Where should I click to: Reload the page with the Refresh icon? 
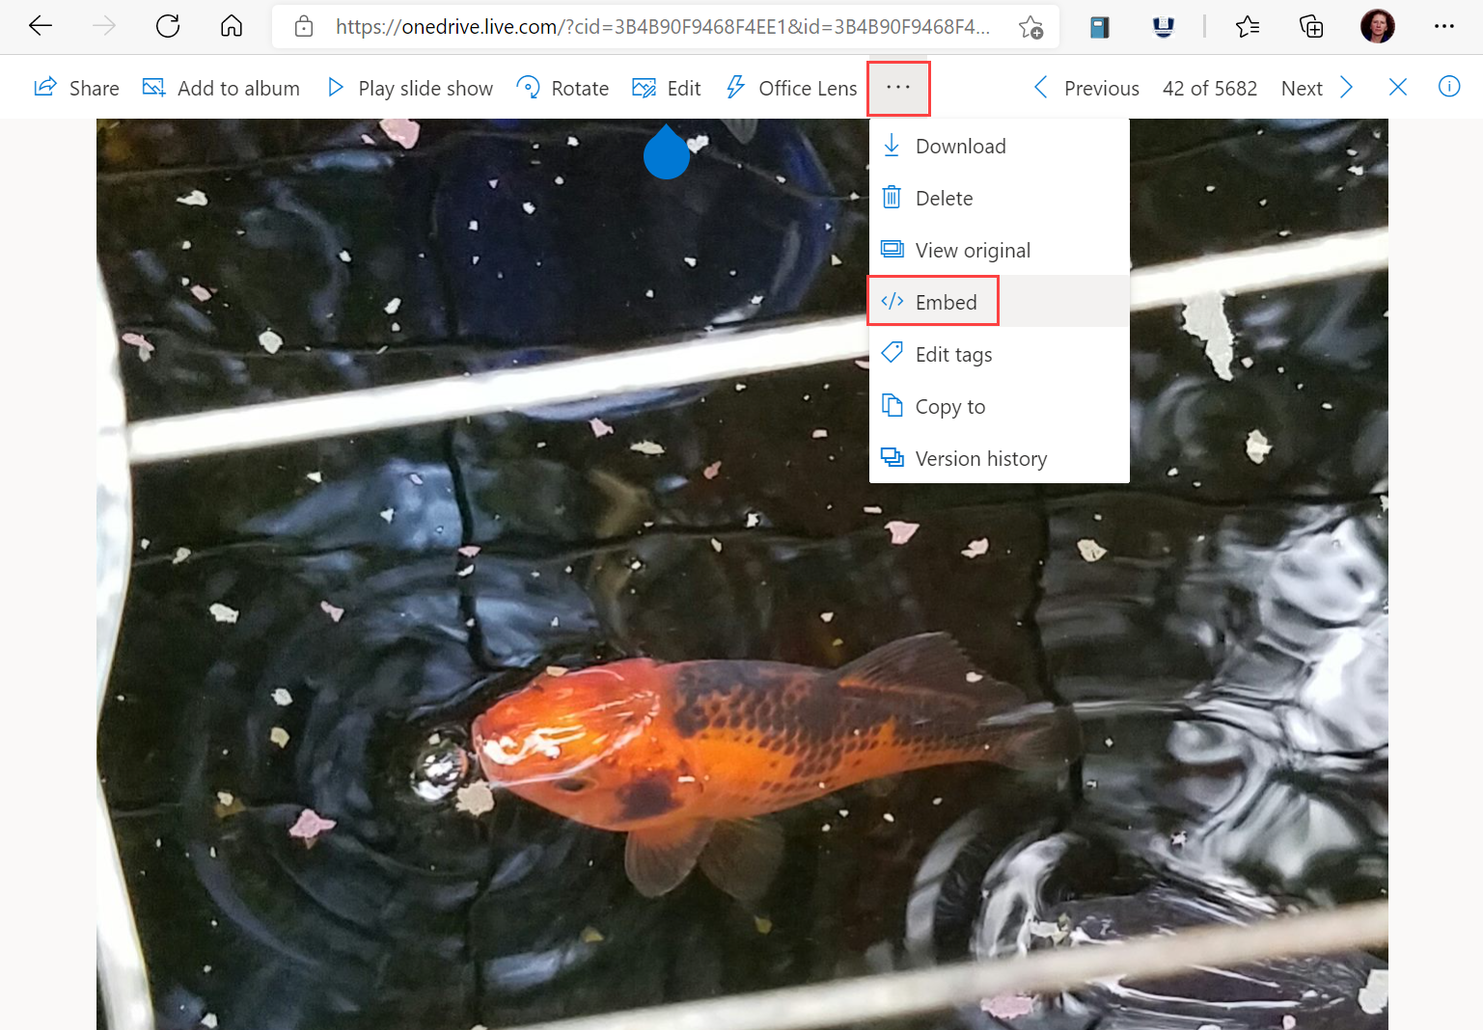tap(168, 26)
